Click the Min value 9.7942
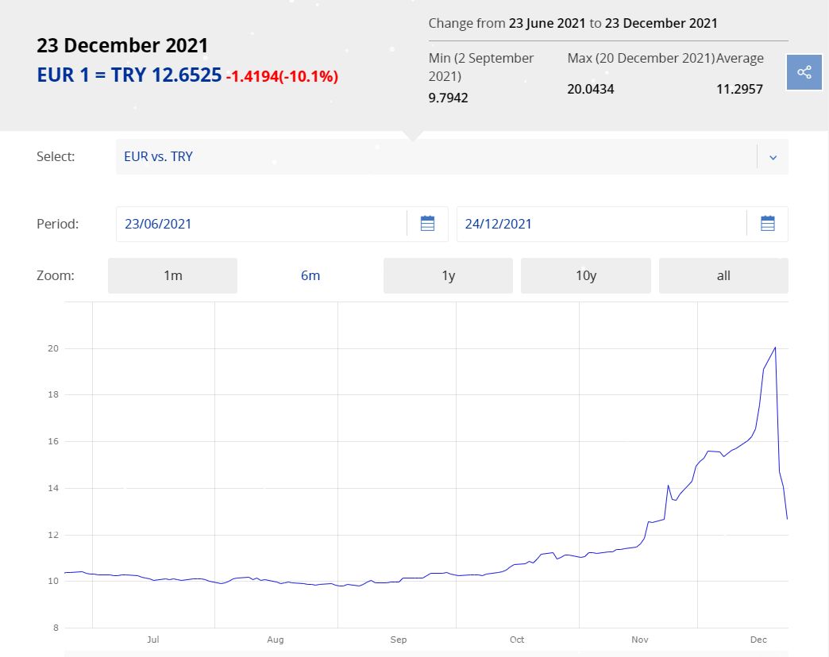This screenshot has width=829, height=657. 449,98
